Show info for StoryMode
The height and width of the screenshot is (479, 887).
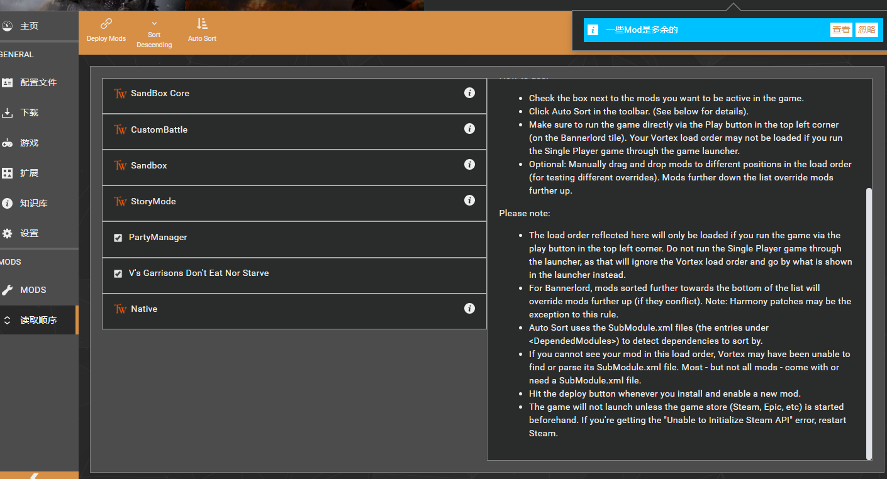click(x=469, y=200)
